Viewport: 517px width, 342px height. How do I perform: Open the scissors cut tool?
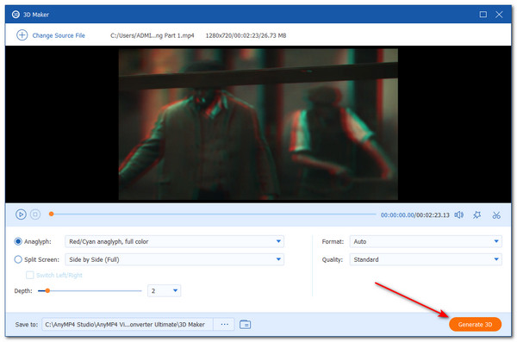point(496,215)
